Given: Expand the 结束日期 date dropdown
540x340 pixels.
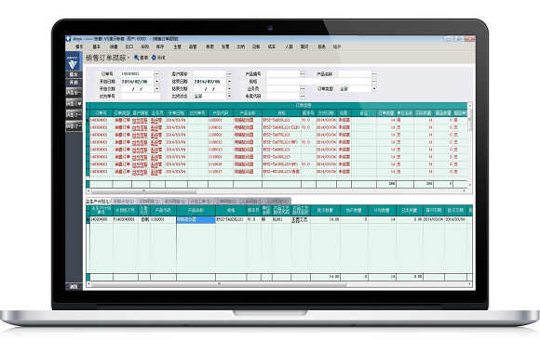Looking at the screenshot, I should point(229,82).
